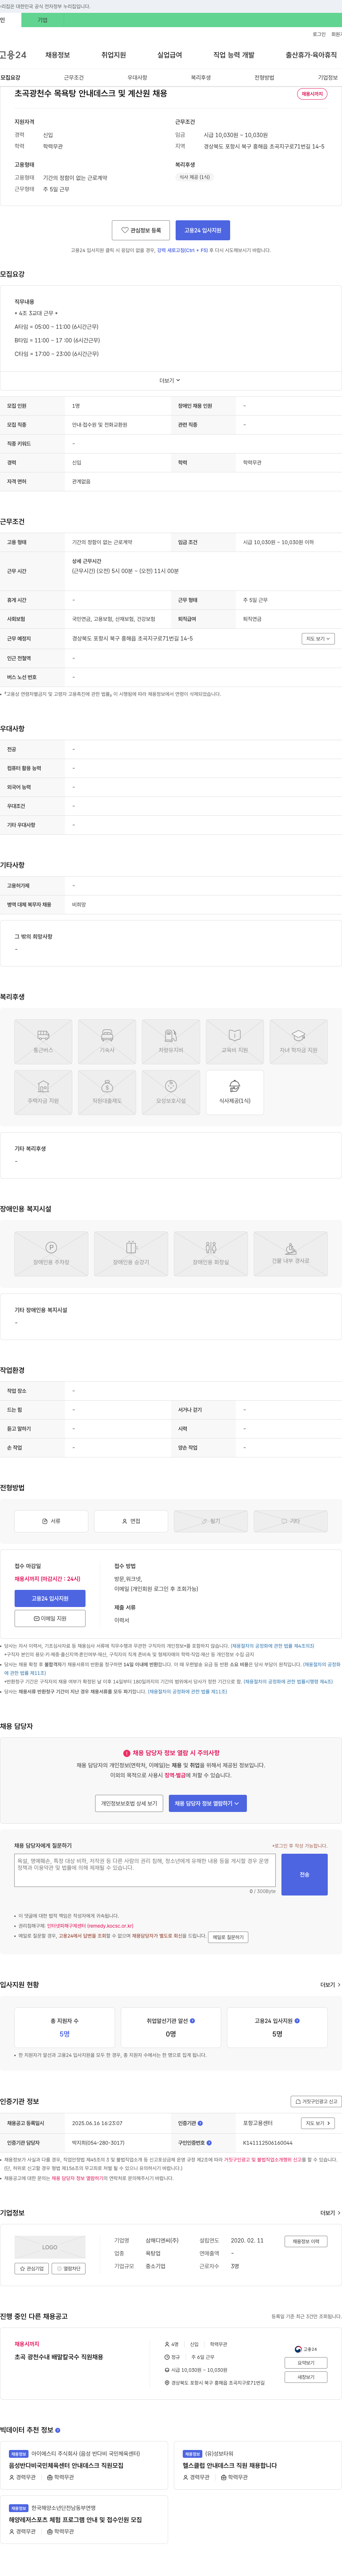Image resolution: width=342 pixels, height=2576 pixels.
Task: Open the 채용정보 menu
Action: (58, 55)
